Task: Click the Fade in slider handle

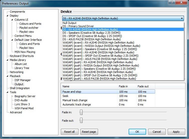Action: click(81, 112)
